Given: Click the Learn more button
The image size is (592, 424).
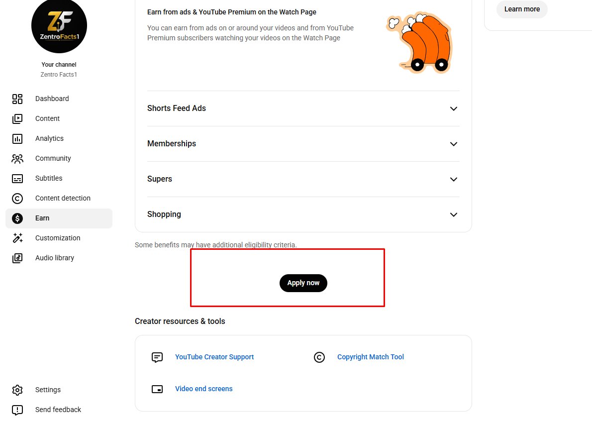Looking at the screenshot, I should point(522,9).
